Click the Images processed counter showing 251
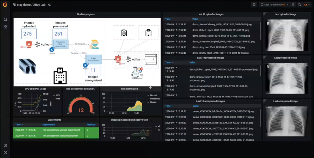Screen dimensions: 314x158 coord(60,34)
